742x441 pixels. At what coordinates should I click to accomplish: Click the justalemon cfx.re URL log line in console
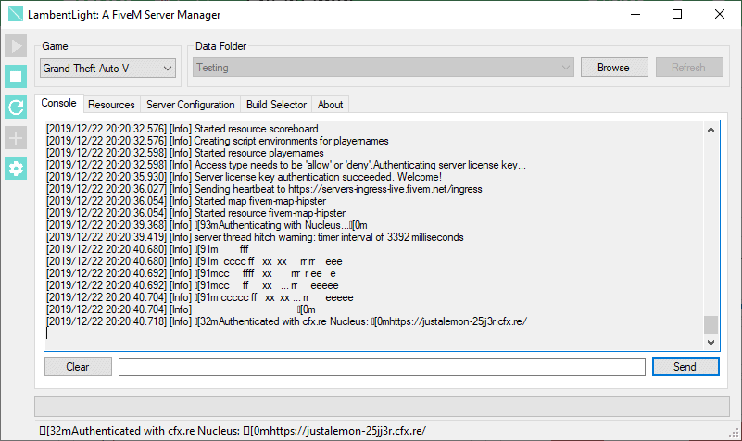[x=286, y=321]
